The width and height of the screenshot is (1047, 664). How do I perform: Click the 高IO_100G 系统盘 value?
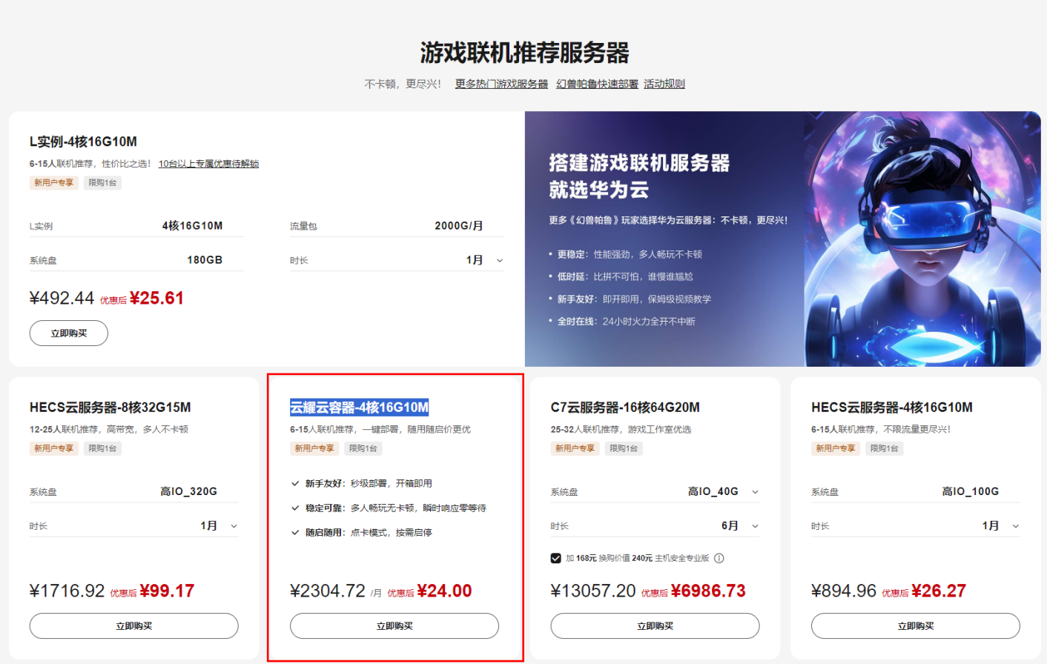tap(971, 491)
